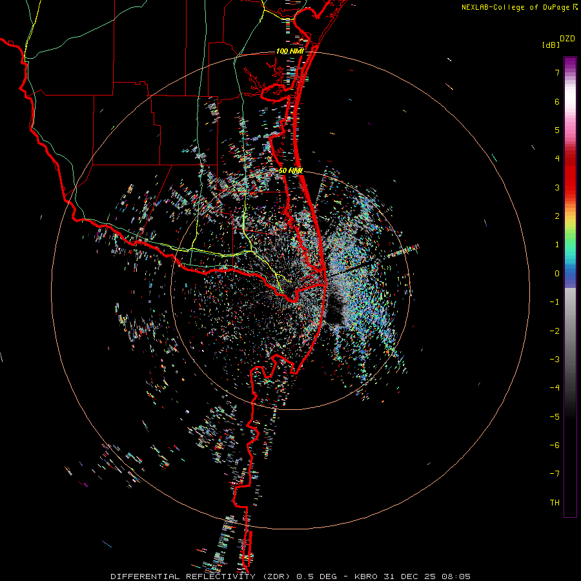This screenshot has width=581, height=581.
Task: Click the 50 NMI range ring label
Action: coord(290,170)
